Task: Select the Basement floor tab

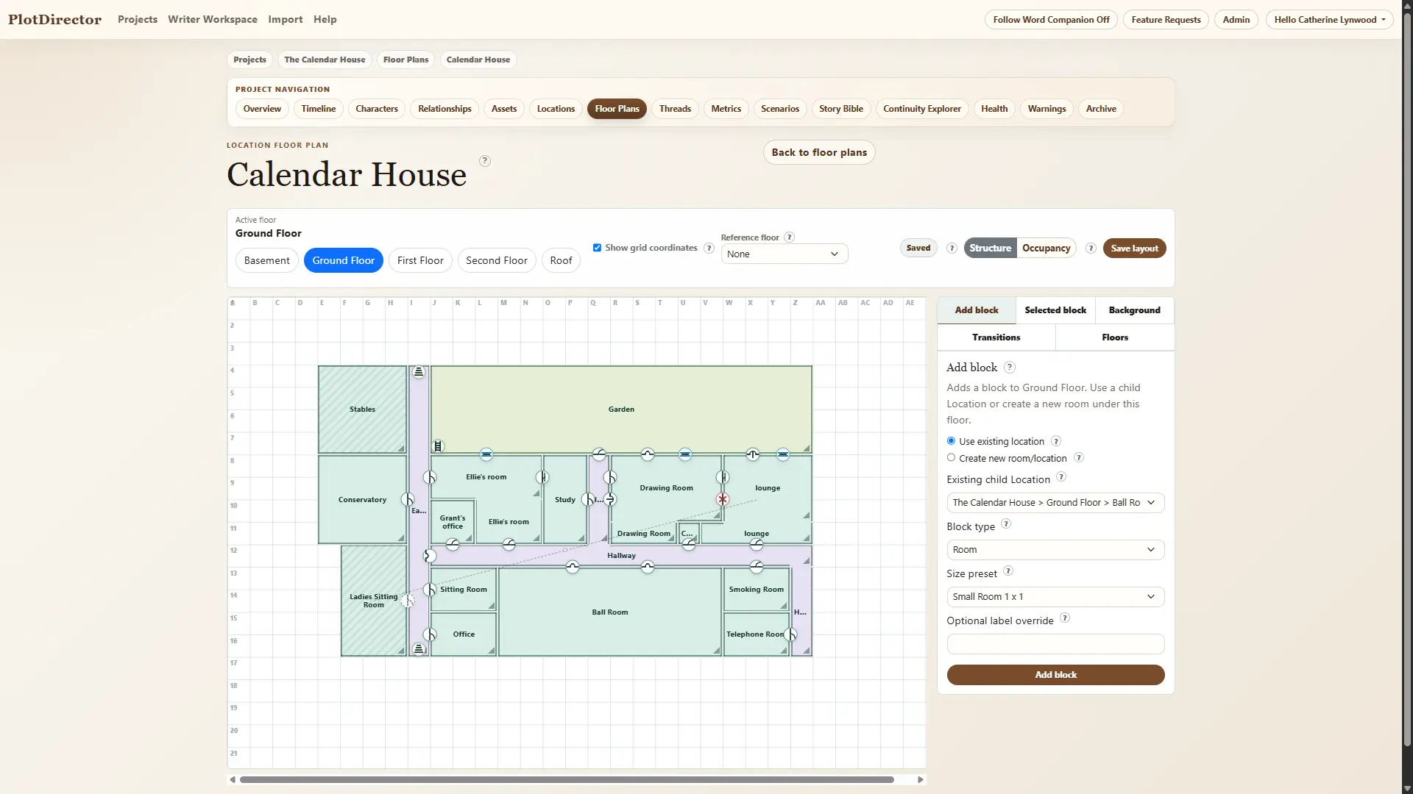Action: [x=266, y=260]
